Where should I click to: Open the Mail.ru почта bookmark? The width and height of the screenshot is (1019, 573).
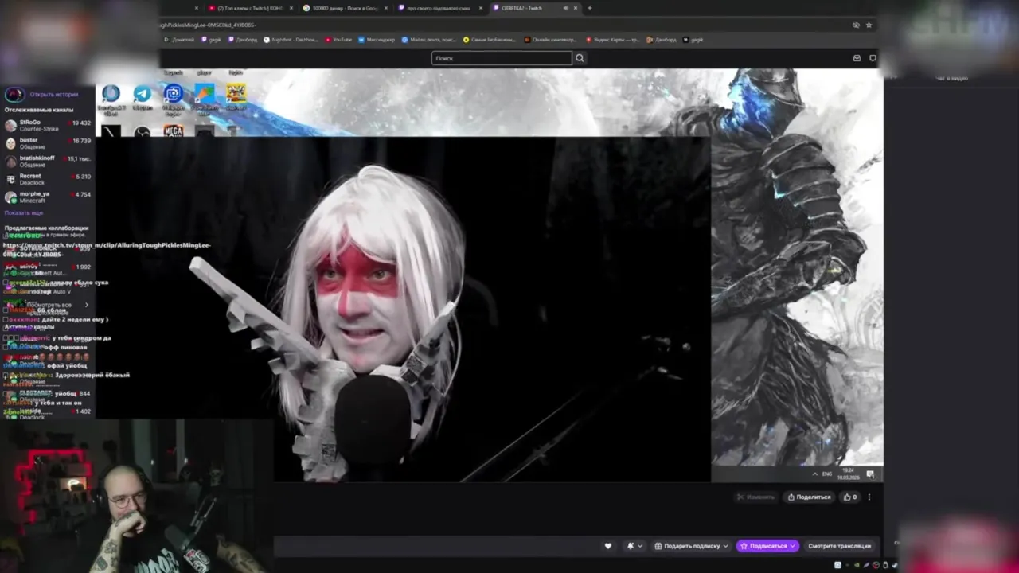tap(429, 39)
